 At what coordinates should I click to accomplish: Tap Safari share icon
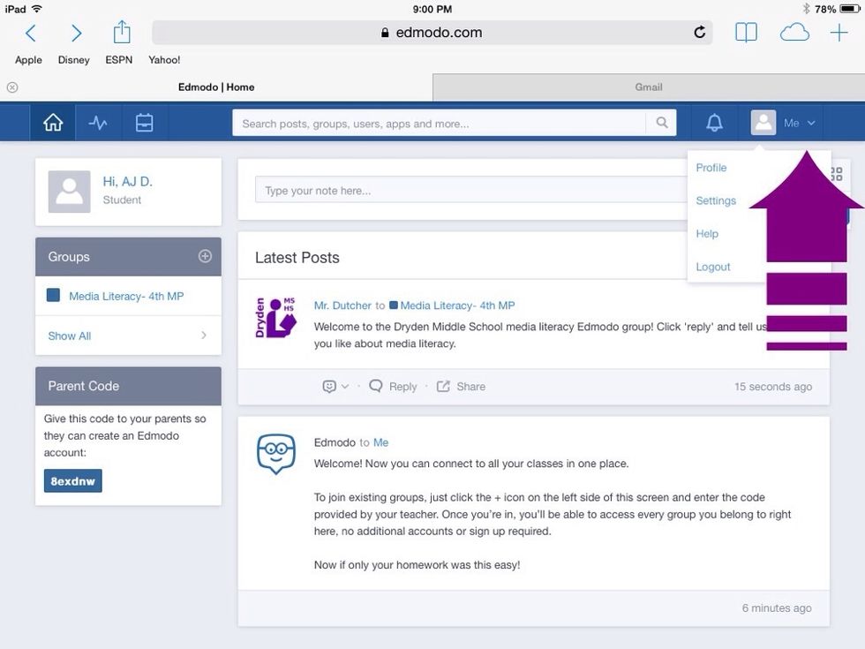click(122, 34)
